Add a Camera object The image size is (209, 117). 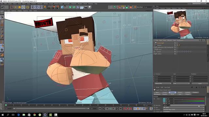[x=86, y=7]
